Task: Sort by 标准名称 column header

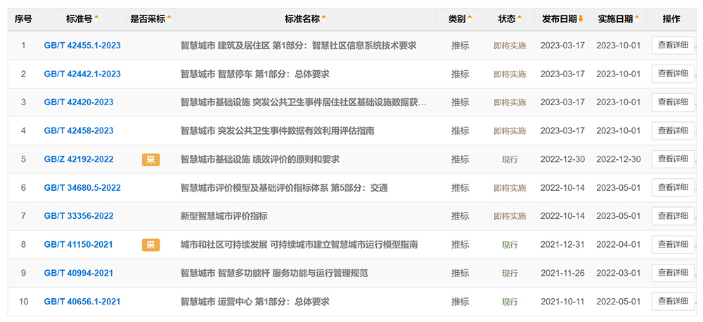Action: tap(305, 19)
